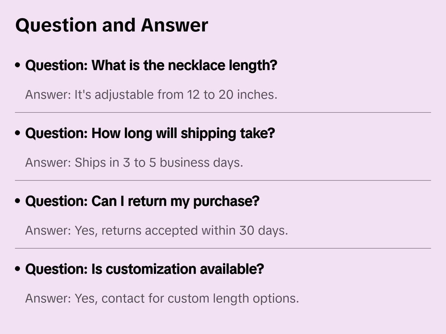
Task: Click the word "Question" in the page heading
Action: point(56,25)
